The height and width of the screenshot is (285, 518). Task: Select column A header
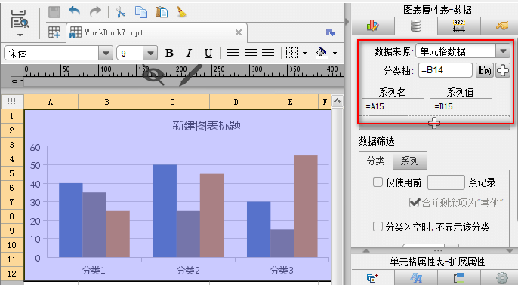coord(51,102)
